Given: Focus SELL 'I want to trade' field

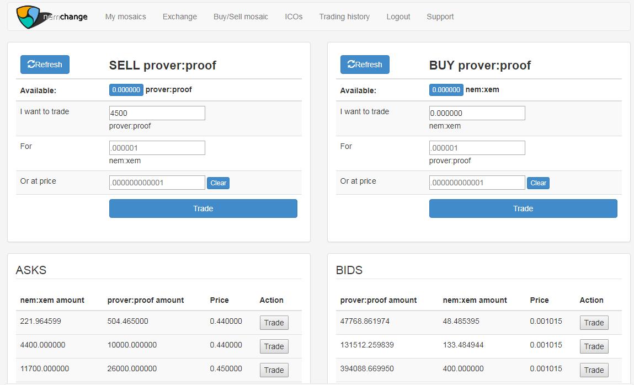Looking at the screenshot, I should (157, 113).
